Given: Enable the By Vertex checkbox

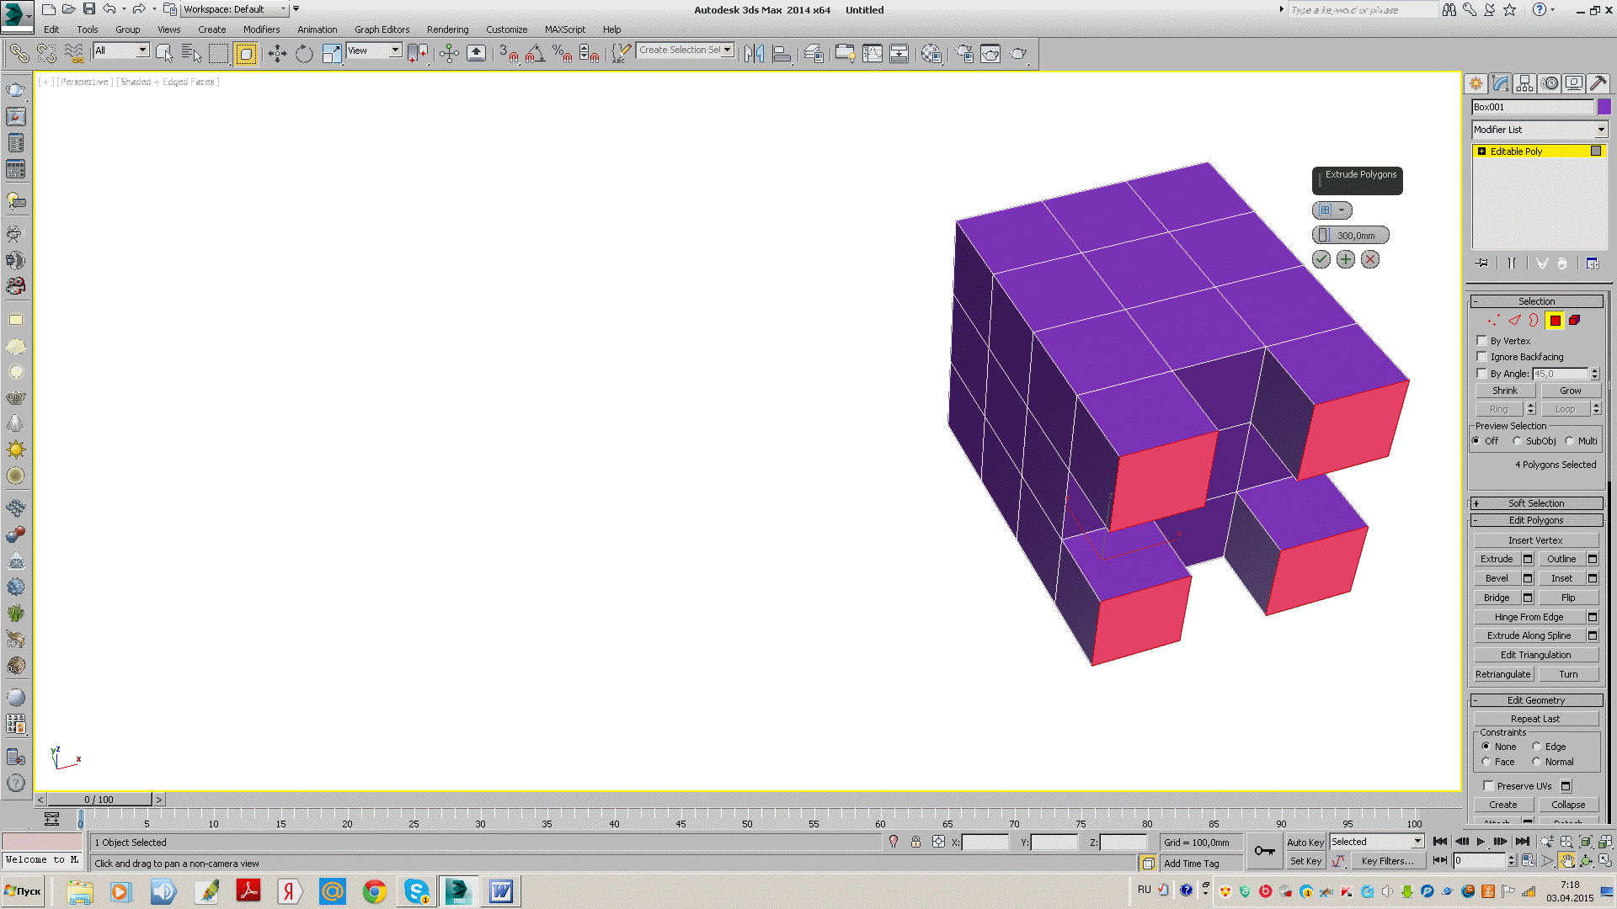Looking at the screenshot, I should click(1482, 341).
